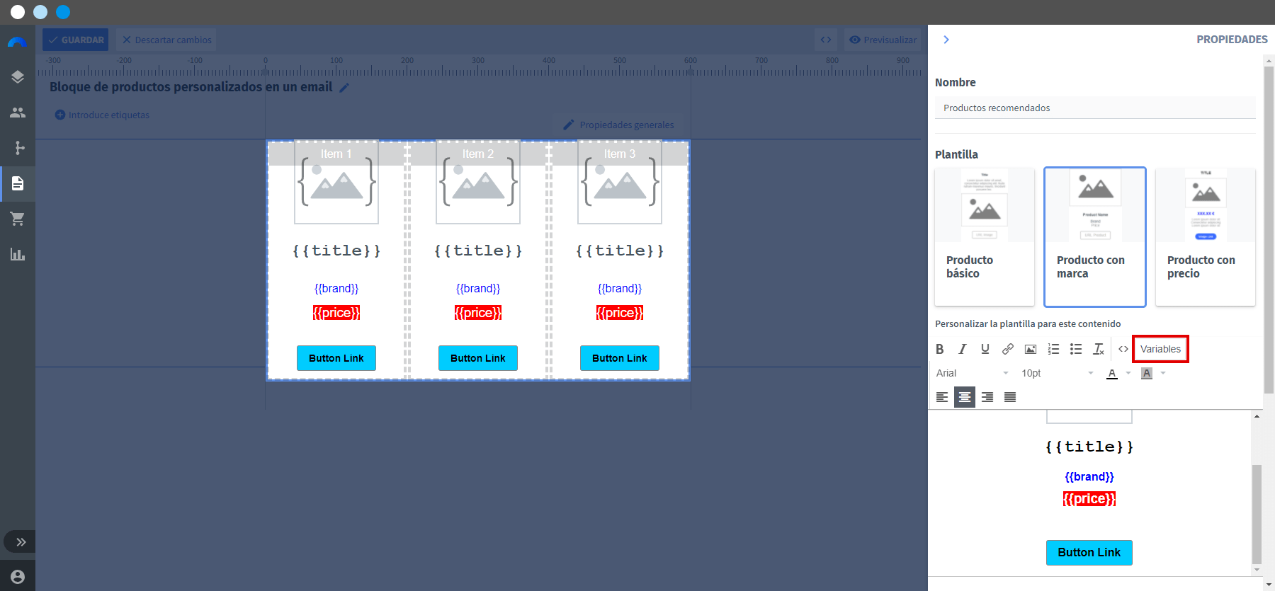Image resolution: width=1275 pixels, height=591 pixels.
Task: Toggle bold formatting
Action: [940, 349]
